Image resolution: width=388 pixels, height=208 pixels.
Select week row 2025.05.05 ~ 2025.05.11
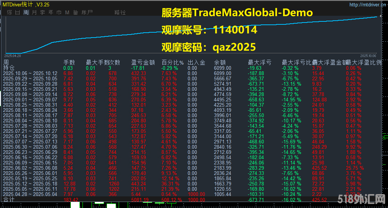(x=30, y=189)
